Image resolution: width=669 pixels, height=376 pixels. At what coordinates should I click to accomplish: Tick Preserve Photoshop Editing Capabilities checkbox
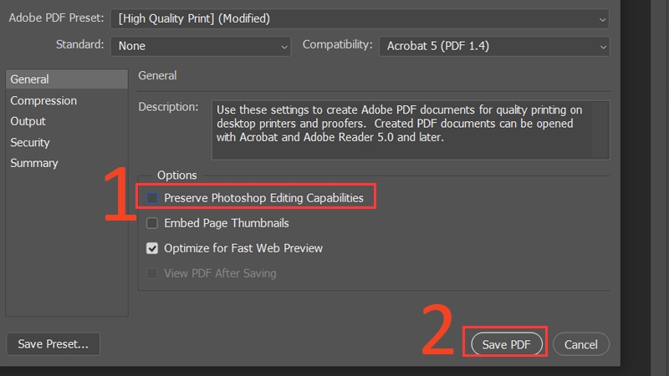152,198
